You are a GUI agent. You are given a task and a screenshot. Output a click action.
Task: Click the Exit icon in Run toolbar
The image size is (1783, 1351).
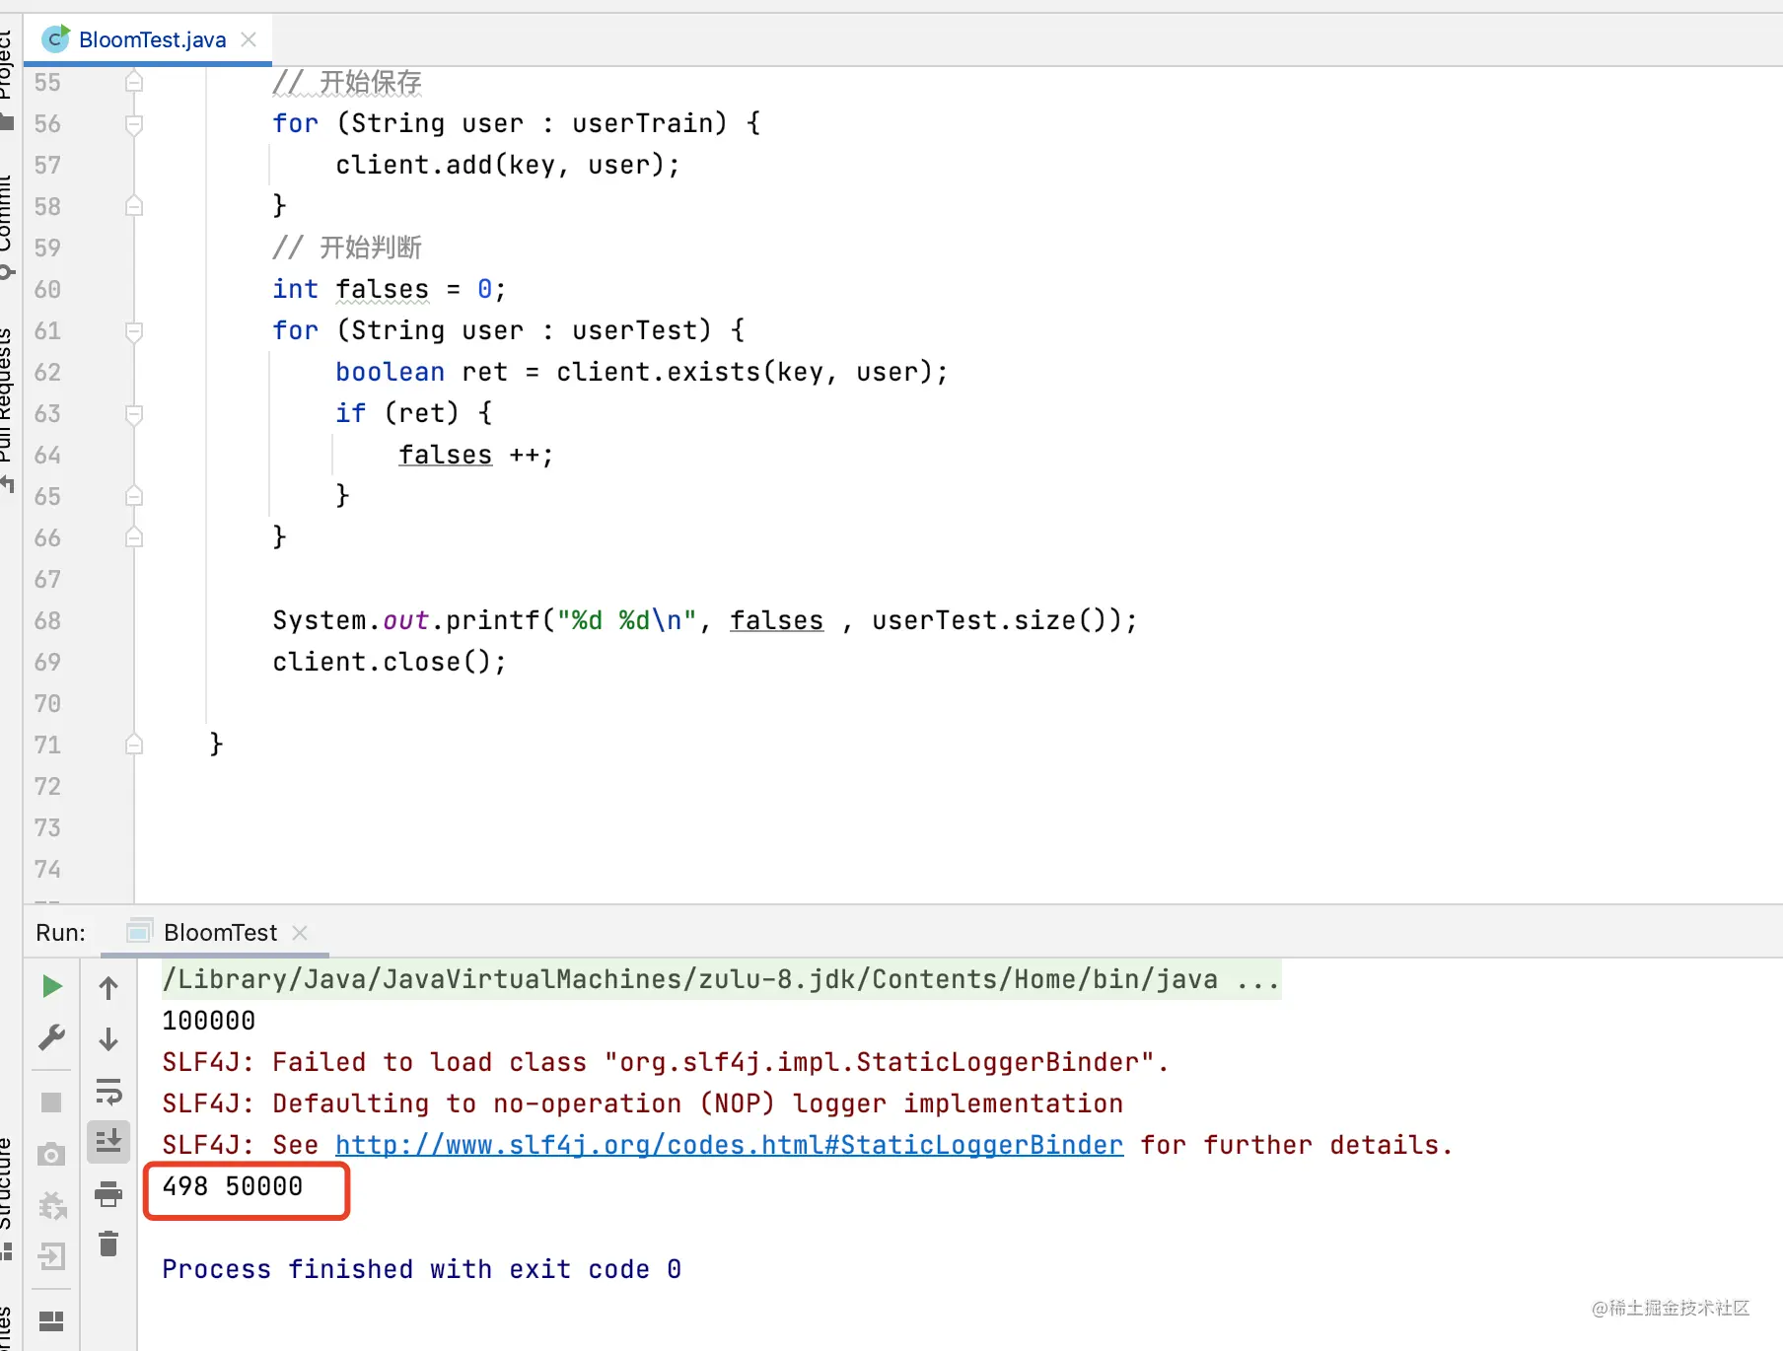pos(51,1255)
